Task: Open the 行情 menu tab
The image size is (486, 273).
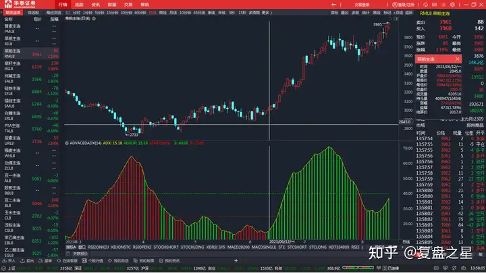Action: tap(63, 5)
